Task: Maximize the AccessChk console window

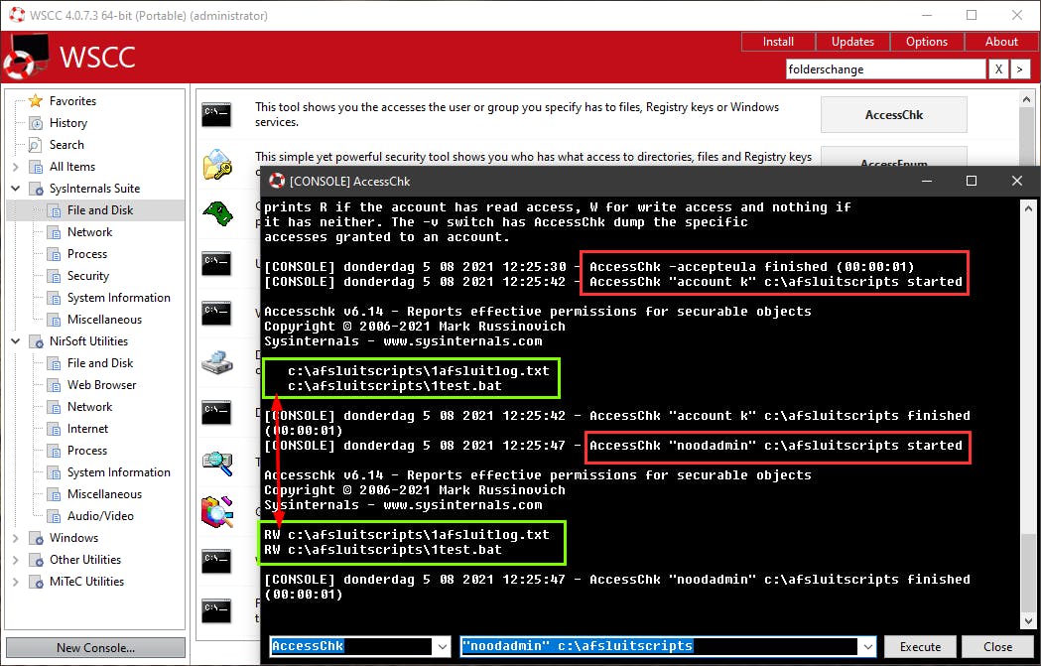Action: (972, 181)
